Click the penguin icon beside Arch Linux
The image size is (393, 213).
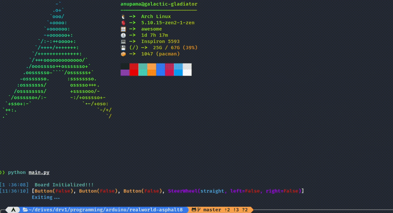tap(123, 17)
